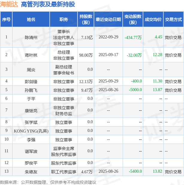Viewport: 184px width, 185px height.
Task: Click 蒋叶林's 竞价交易 cell
Action: [173, 55]
